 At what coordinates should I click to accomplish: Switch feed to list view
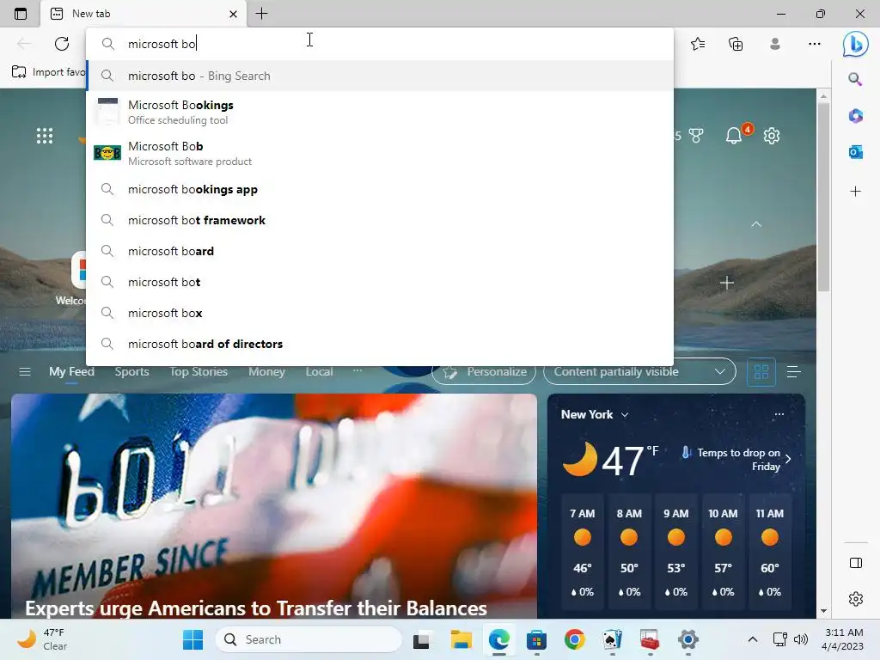[x=793, y=371]
